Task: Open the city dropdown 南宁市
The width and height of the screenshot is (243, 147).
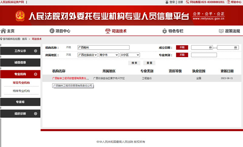Action: pos(108,55)
